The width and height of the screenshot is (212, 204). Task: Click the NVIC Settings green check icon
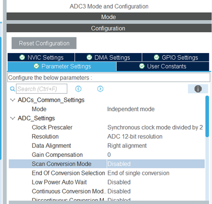coord(22,57)
